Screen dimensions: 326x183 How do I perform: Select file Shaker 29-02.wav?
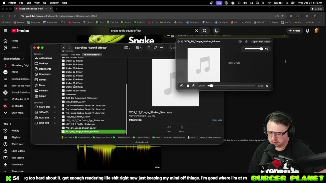pos(74,61)
